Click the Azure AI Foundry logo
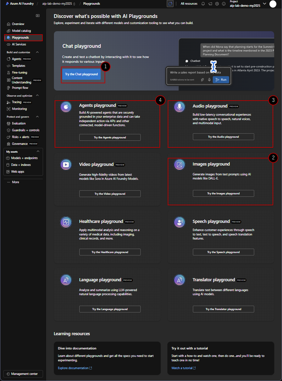The image size is (282, 381). coord(19,4)
